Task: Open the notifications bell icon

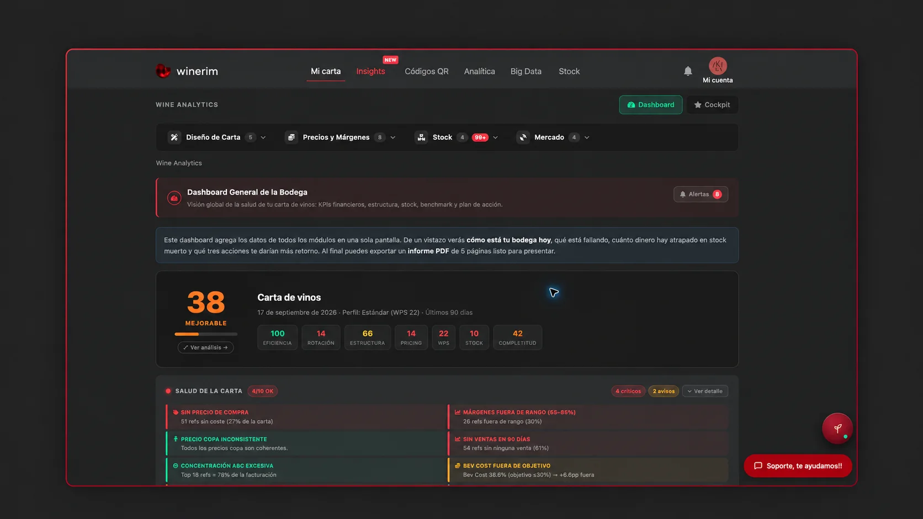Action: (x=688, y=71)
